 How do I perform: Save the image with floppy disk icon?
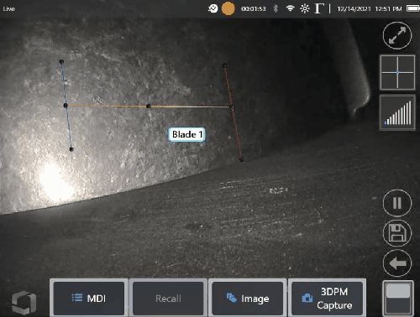click(397, 233)
